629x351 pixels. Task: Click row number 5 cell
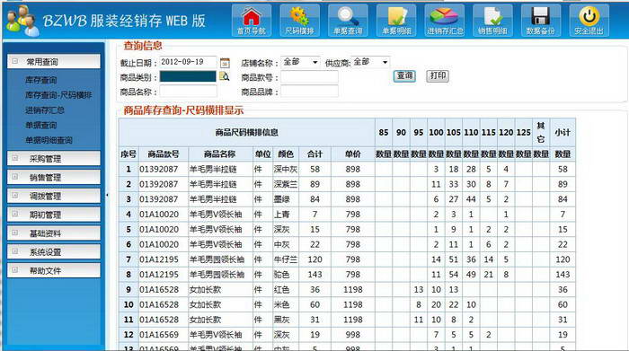pyautogui.click(x=128, y=230)
